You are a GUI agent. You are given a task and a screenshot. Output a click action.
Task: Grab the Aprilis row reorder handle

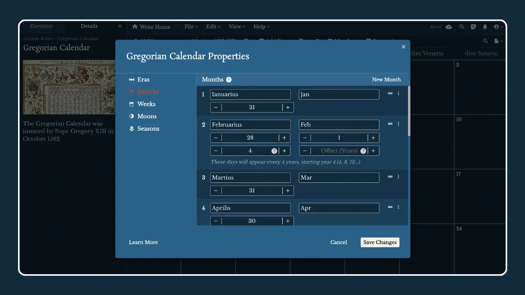tap(390, 207)
